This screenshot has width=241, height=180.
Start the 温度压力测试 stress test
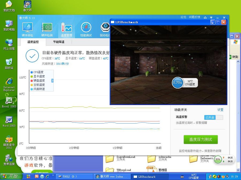click(201, 139)
